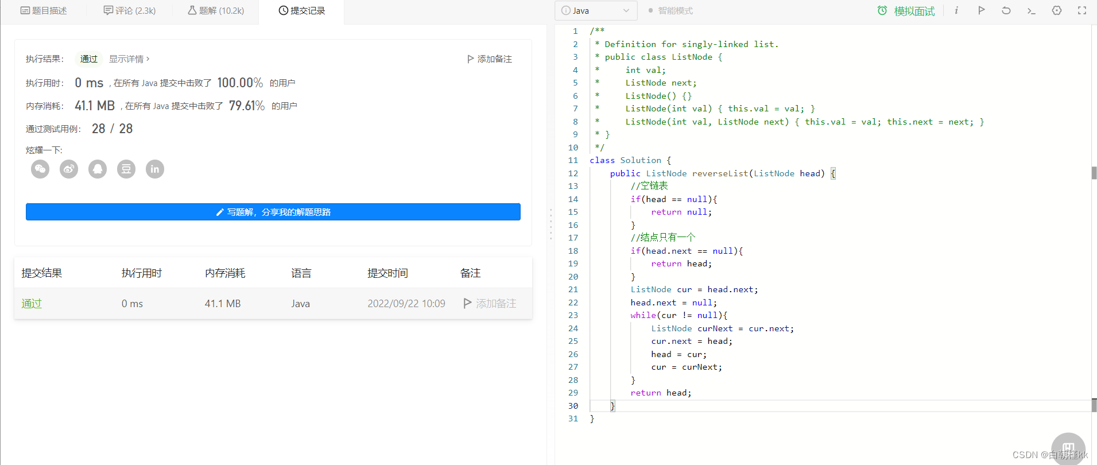This screenshot has width=1097, height=465.
Task: Start 模拟面试 mock interview
Action: point(906,11)
